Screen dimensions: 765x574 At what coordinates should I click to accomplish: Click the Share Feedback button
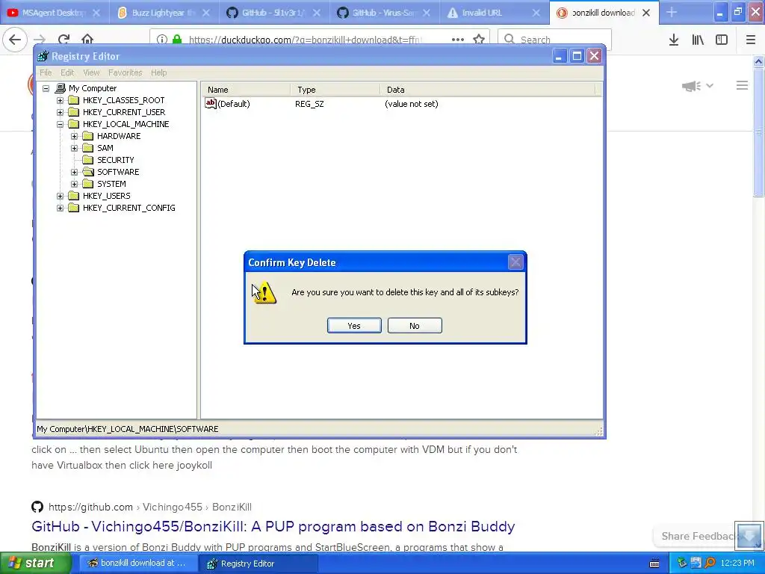coord(697,536)
